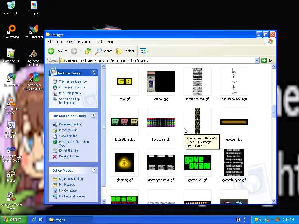This screenshot has width=299, height=224.
Task: Open the Back button history dropdown arrow
Action: coord(66,51)
